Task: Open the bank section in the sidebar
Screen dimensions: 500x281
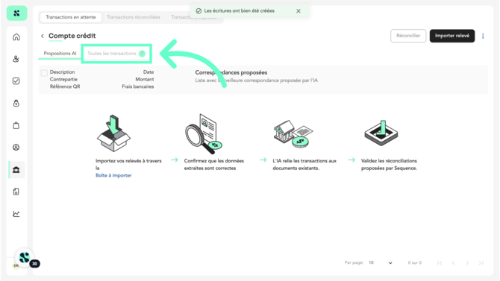Action: tap(16, 169)
